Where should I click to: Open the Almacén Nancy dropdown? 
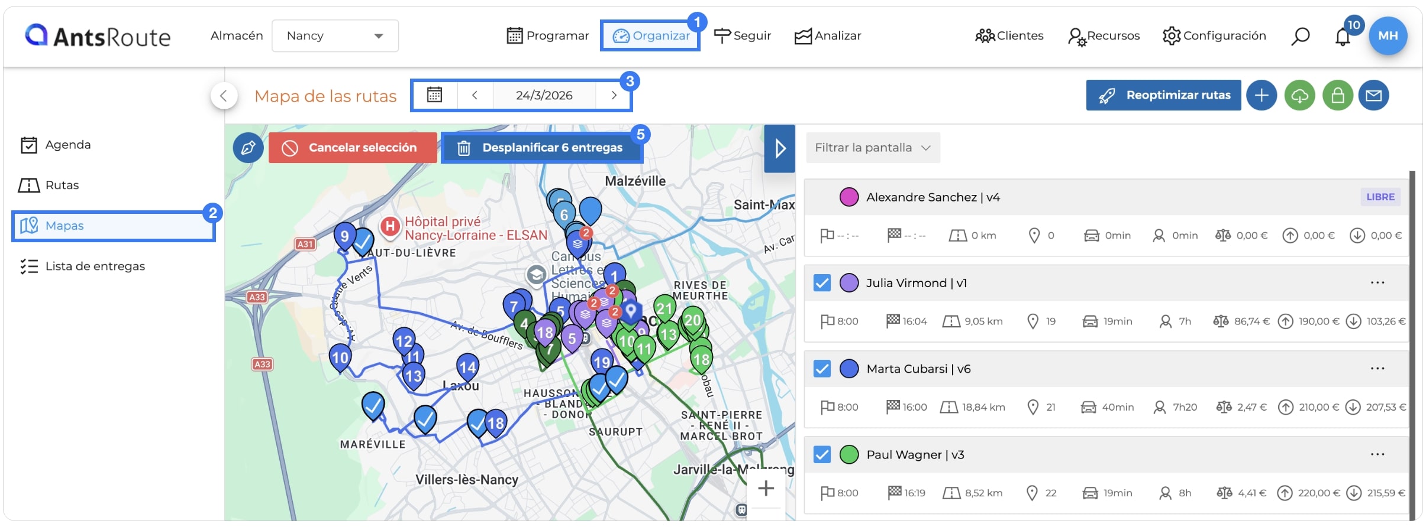coord(335,36)
